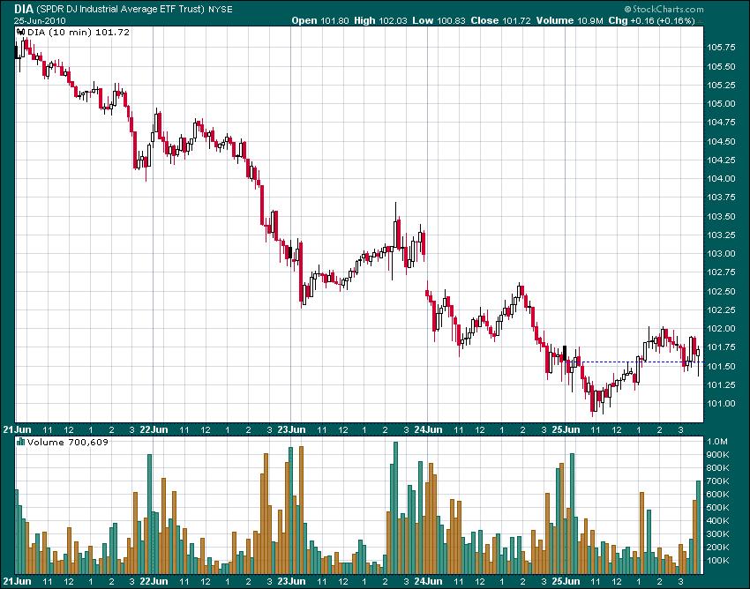Open the StockCharts.com credit link
The height and width of the screenshot is (589, 750).
pyautogui.click(x=664, y=9)
